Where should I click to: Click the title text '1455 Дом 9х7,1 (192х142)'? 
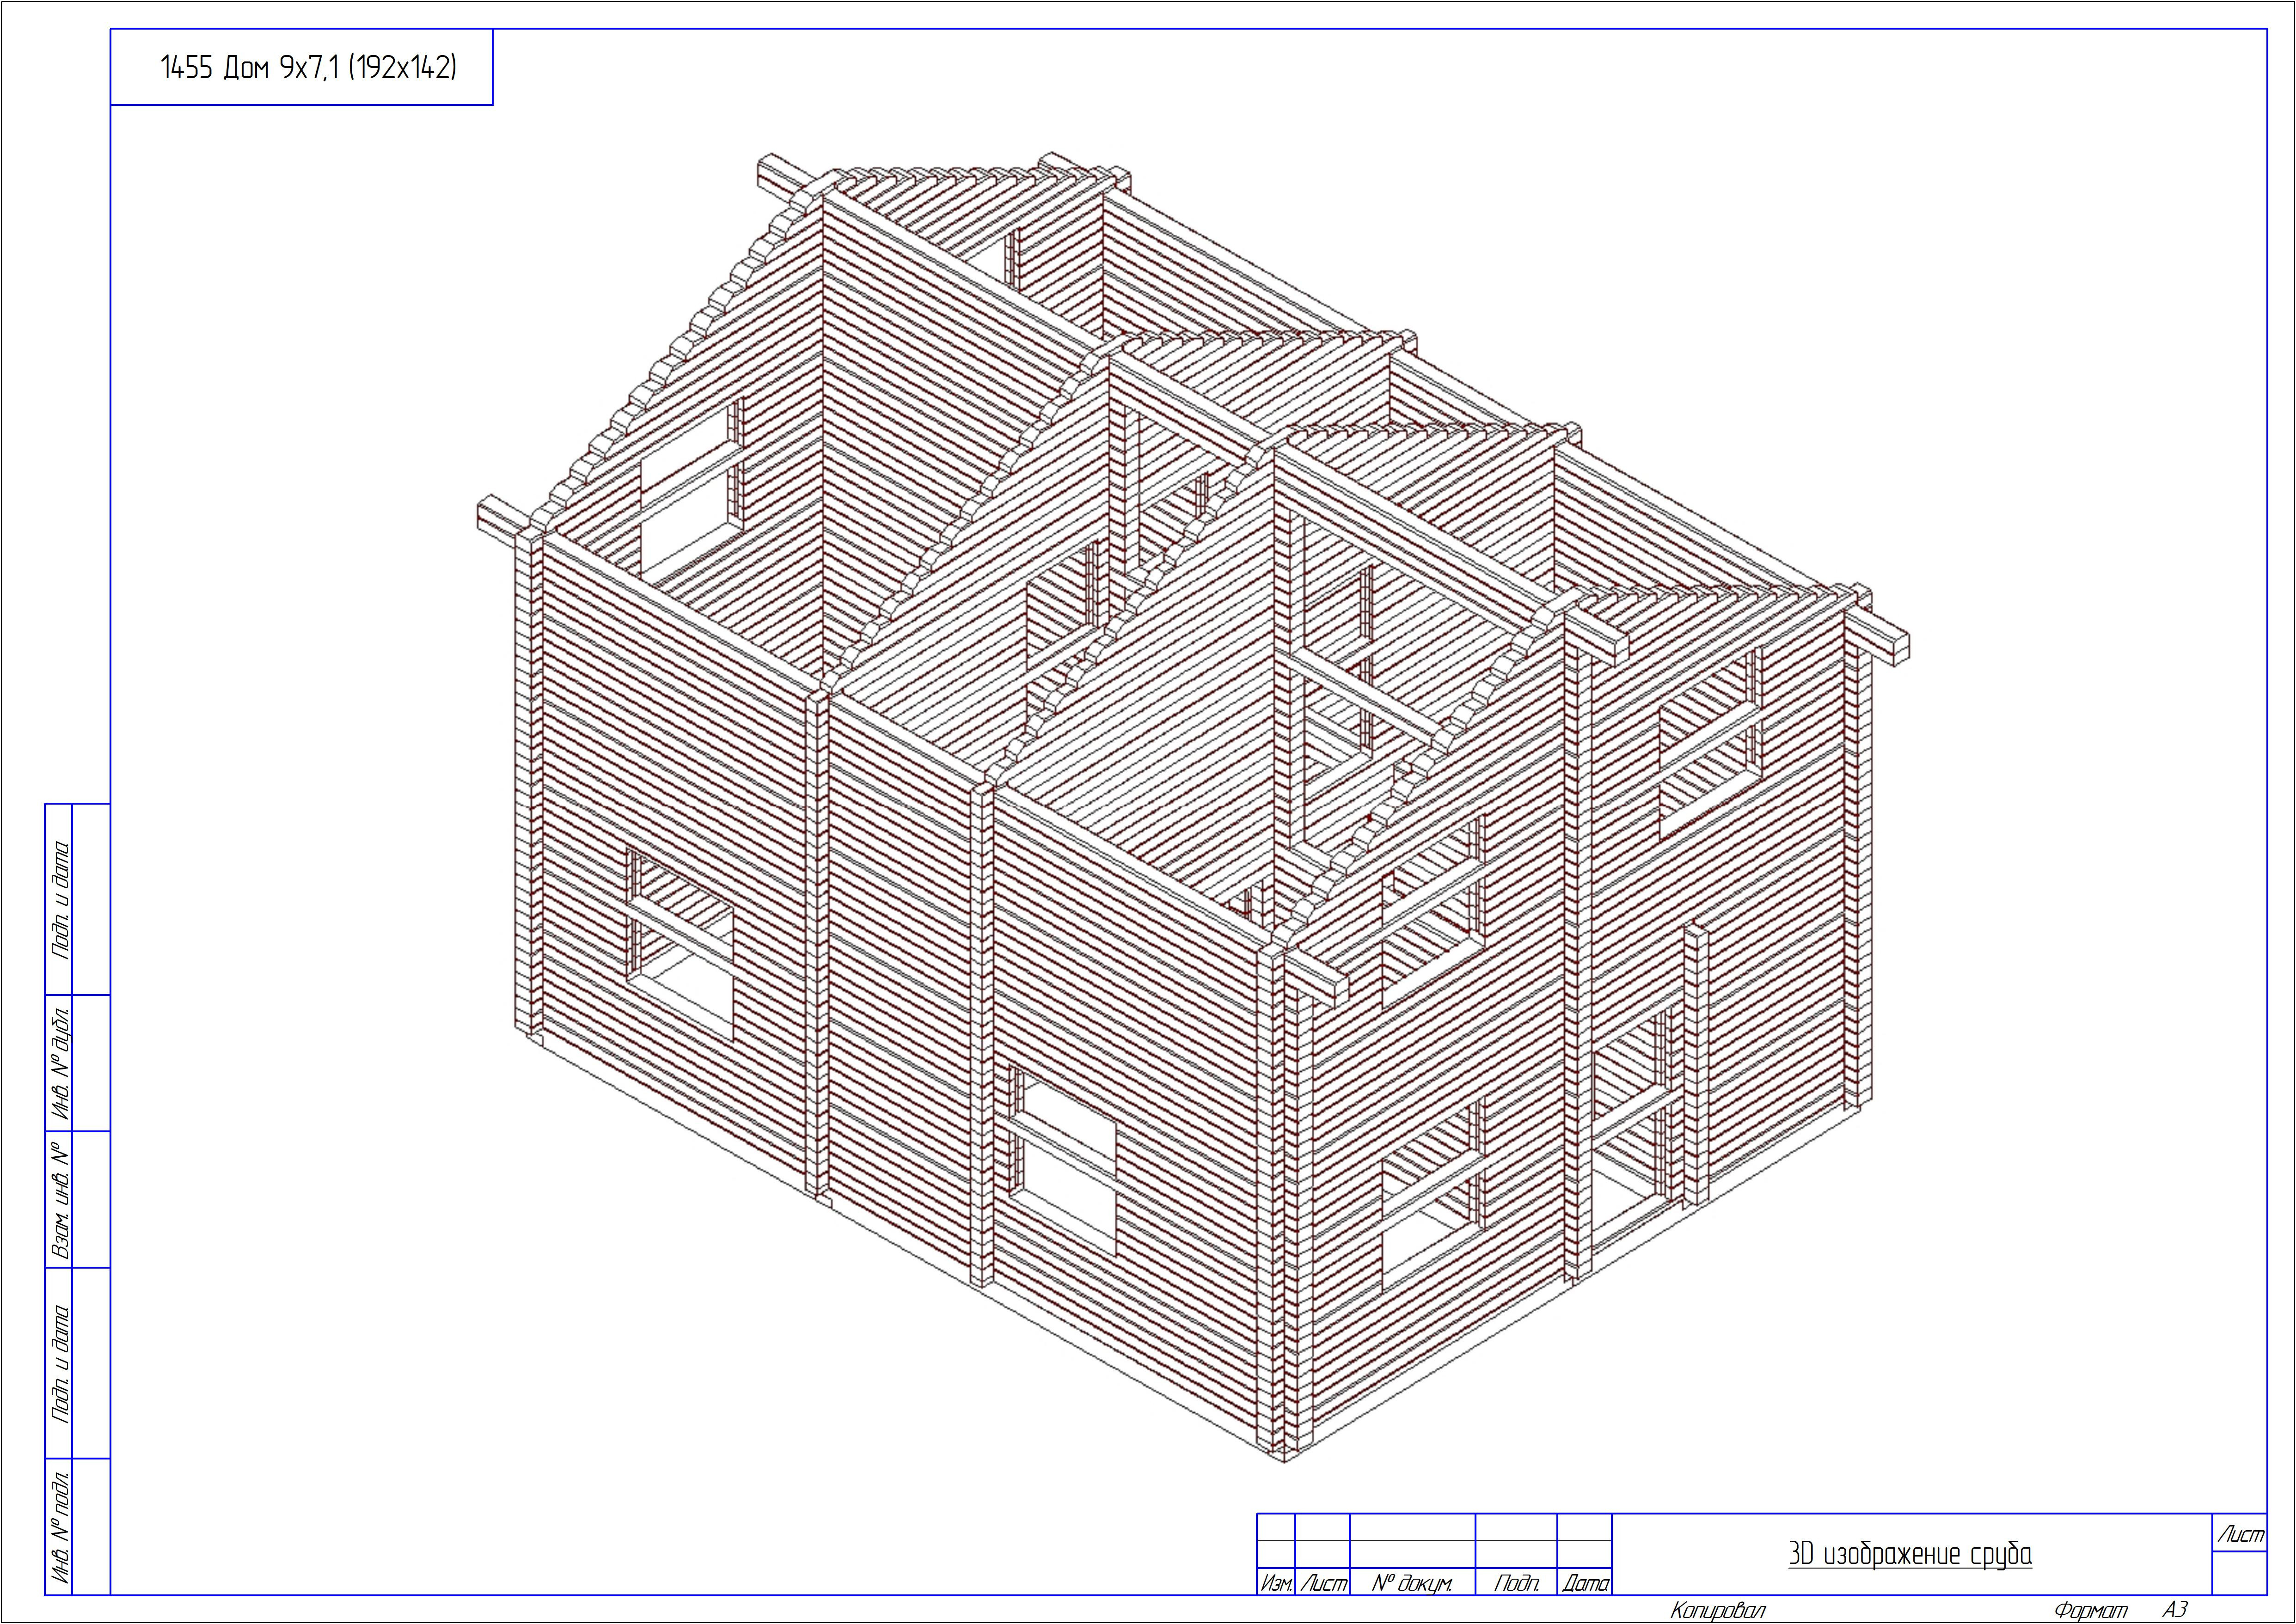point(308,68)
